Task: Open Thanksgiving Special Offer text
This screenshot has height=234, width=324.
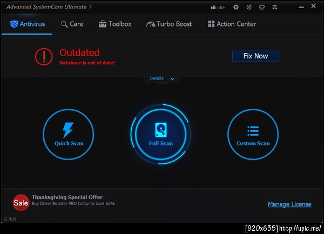Action: point(67,197)
